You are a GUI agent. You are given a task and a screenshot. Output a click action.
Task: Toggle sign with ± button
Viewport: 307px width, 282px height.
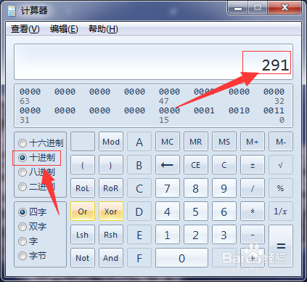[x=253, y=165]
